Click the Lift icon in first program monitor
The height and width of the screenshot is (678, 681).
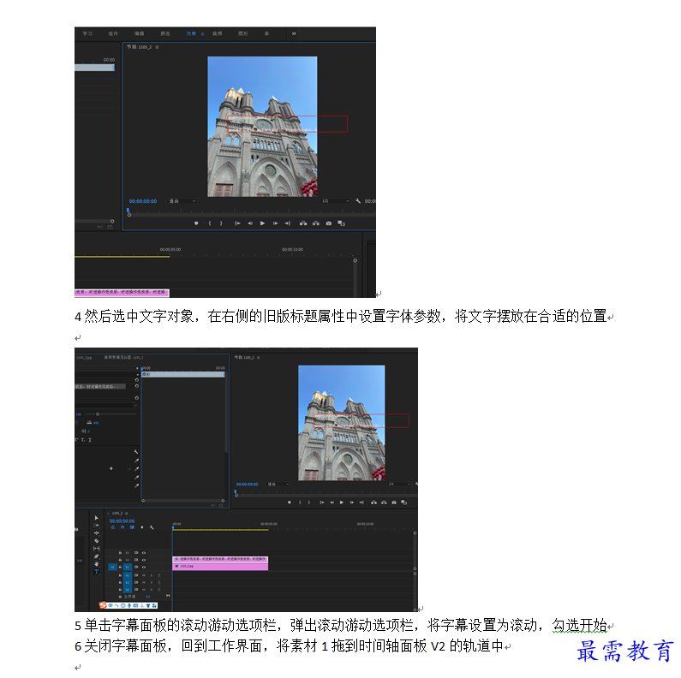(303, 223)
